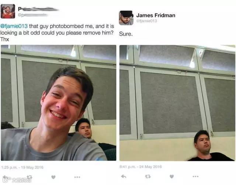Like James Fridman's tweet with the heart
The image size is (236, 185).
(x=172, y=176)
